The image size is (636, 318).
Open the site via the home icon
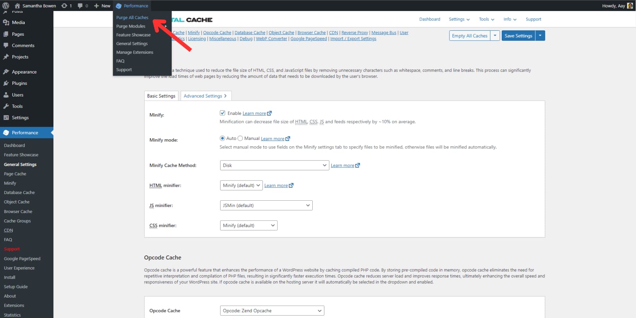point(17,5)
